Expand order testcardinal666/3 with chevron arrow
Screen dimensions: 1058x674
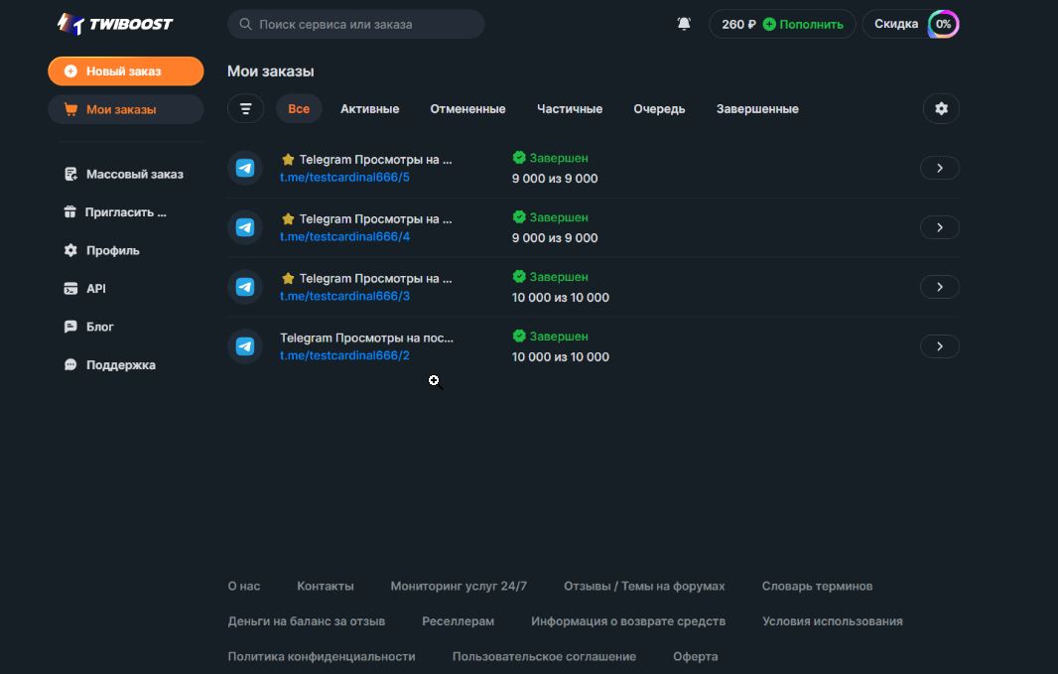point(939,287)
